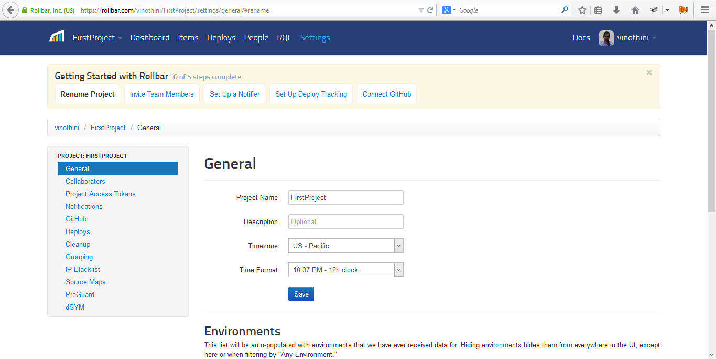Open Settings in the top navigation

[x=315, y=38]
